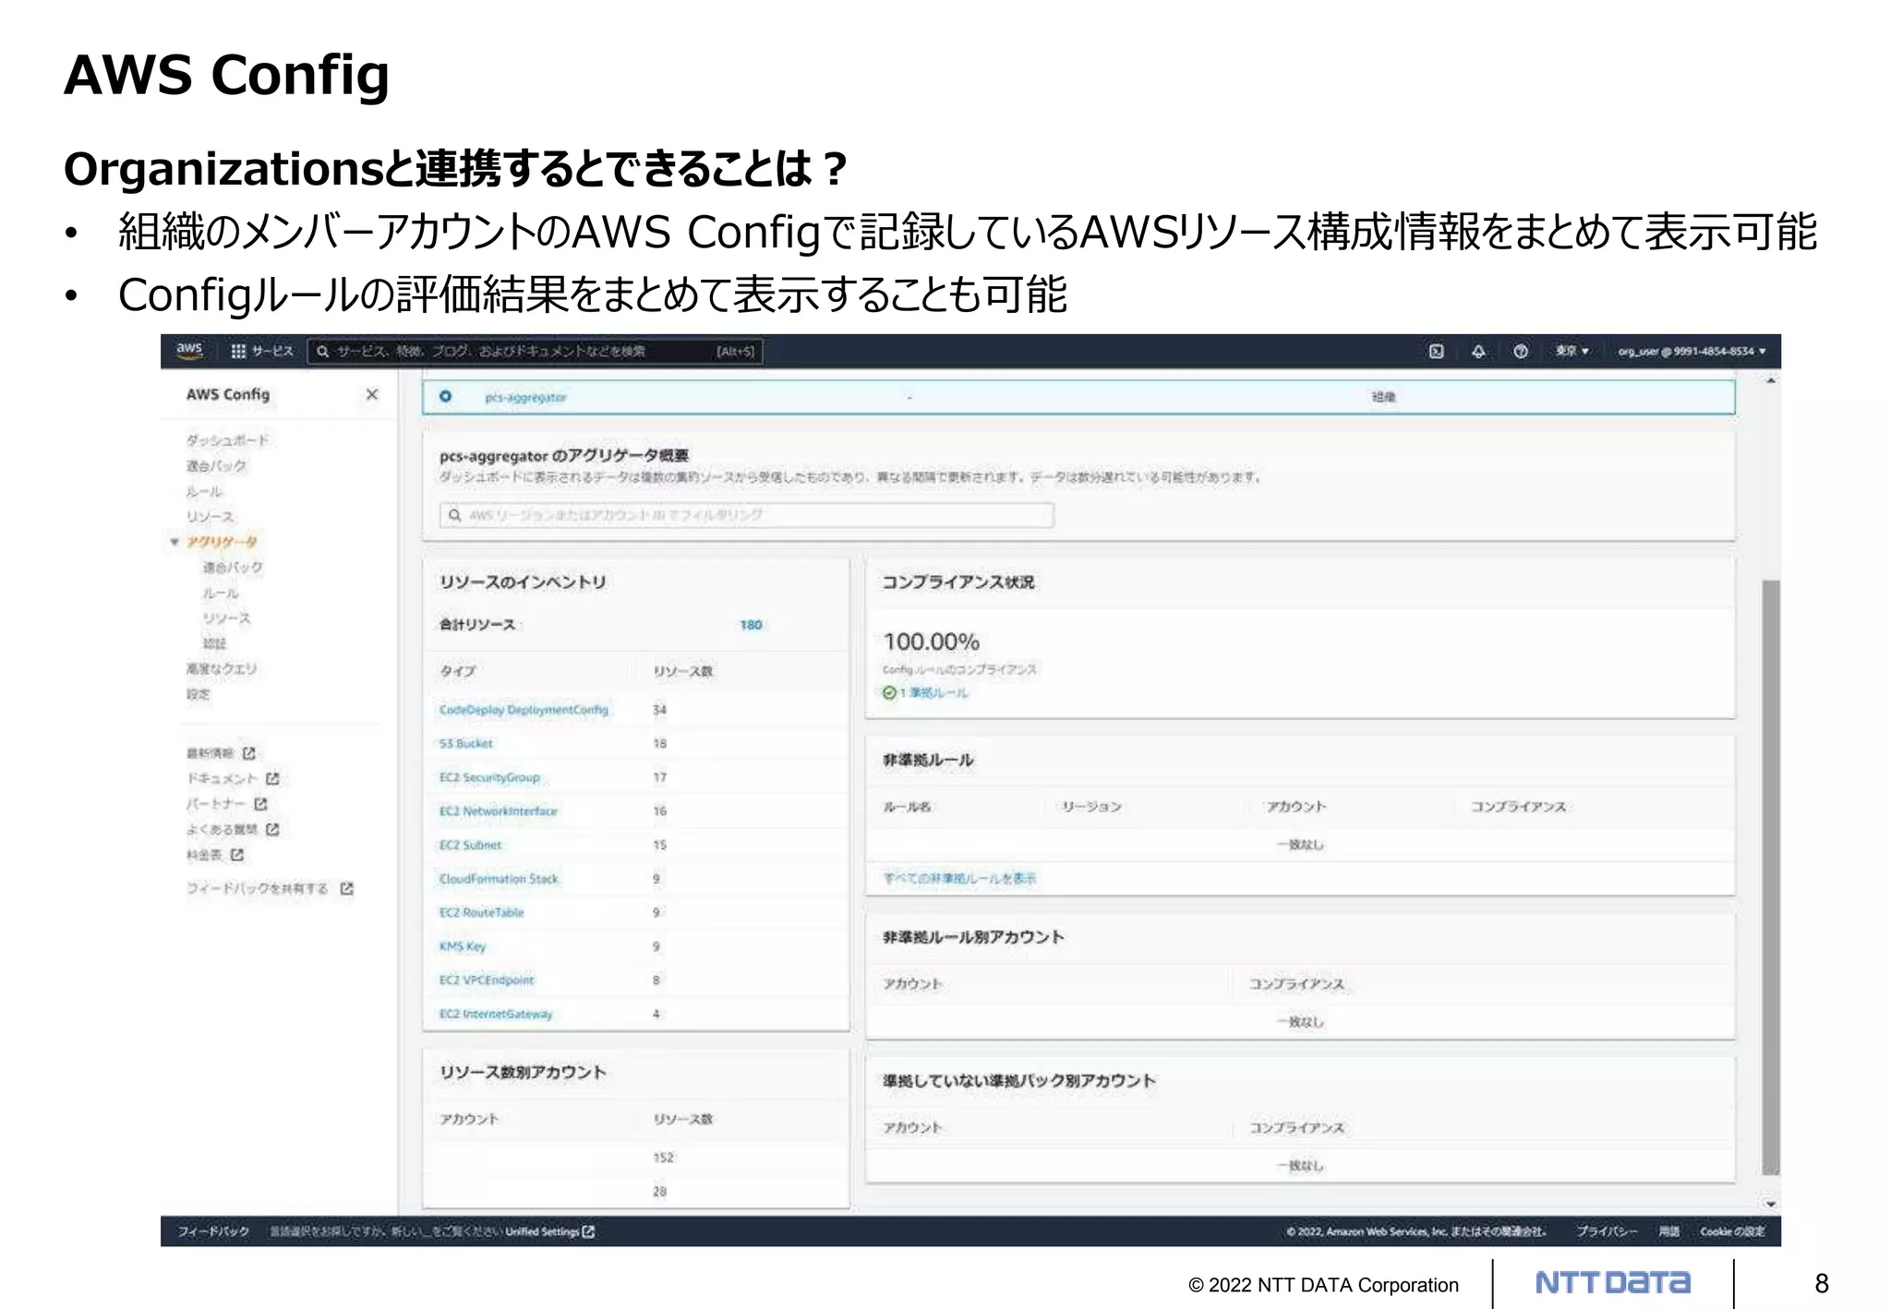Screen dimensions: 1891x1309
Task: Open S3 Bucket resource type
Action: [465, 743]
